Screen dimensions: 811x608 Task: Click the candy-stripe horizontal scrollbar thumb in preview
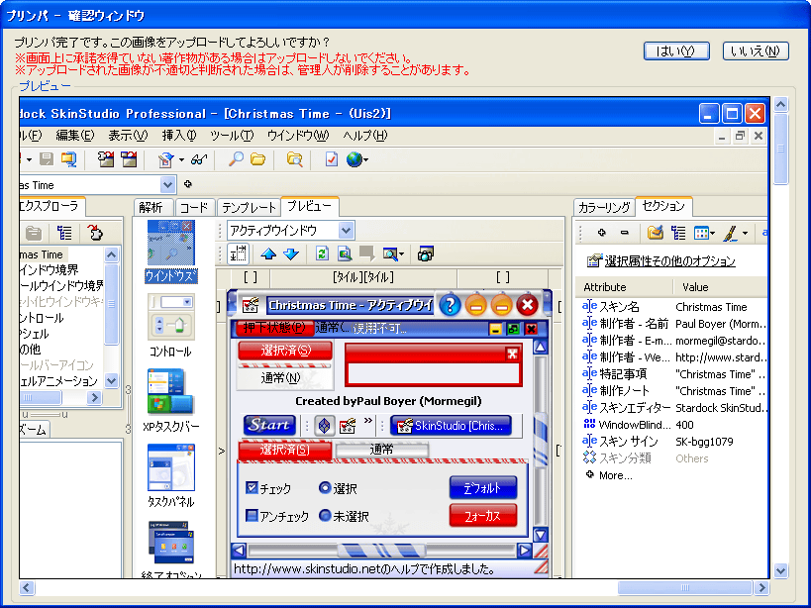pos(381,551)
